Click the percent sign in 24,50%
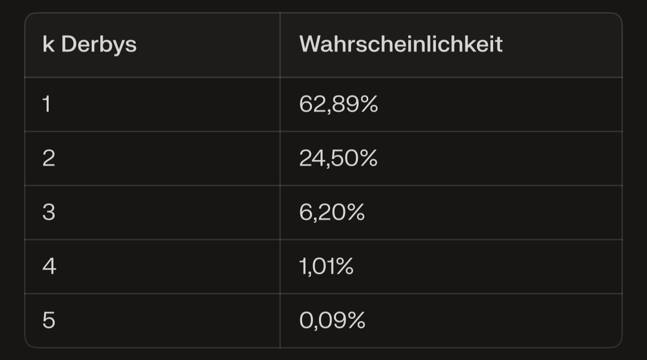This screenshot has width=647, height=360. (x=369, y=158)
